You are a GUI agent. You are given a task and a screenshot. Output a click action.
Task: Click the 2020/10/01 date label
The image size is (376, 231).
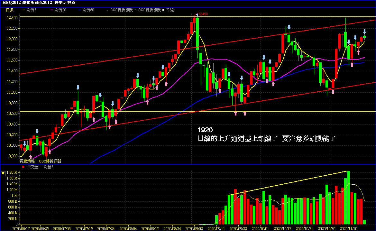[261, 229]
